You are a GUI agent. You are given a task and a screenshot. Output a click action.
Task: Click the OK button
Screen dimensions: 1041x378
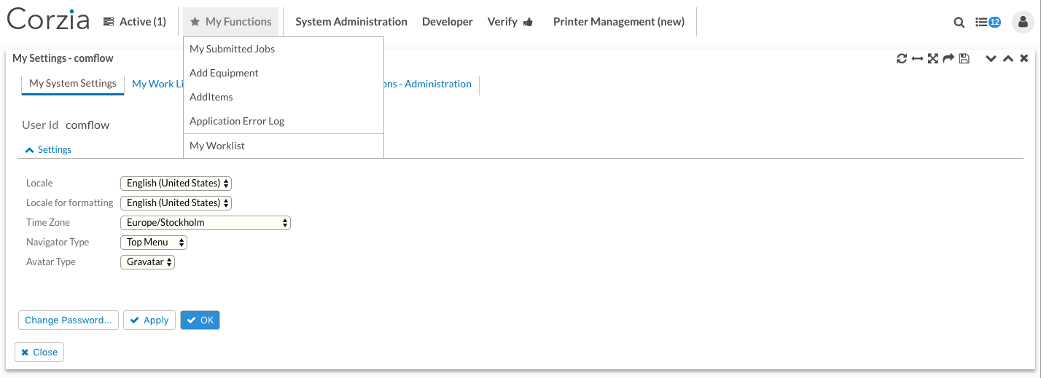click(200, 320)
